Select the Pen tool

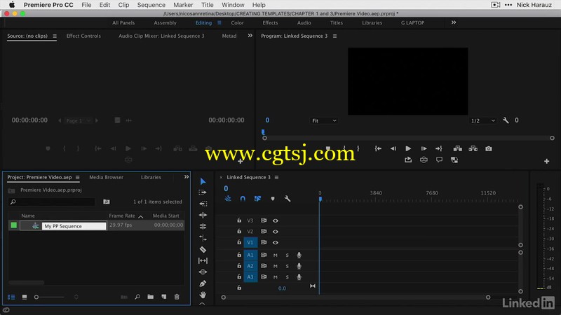click(x=203, y=283)
